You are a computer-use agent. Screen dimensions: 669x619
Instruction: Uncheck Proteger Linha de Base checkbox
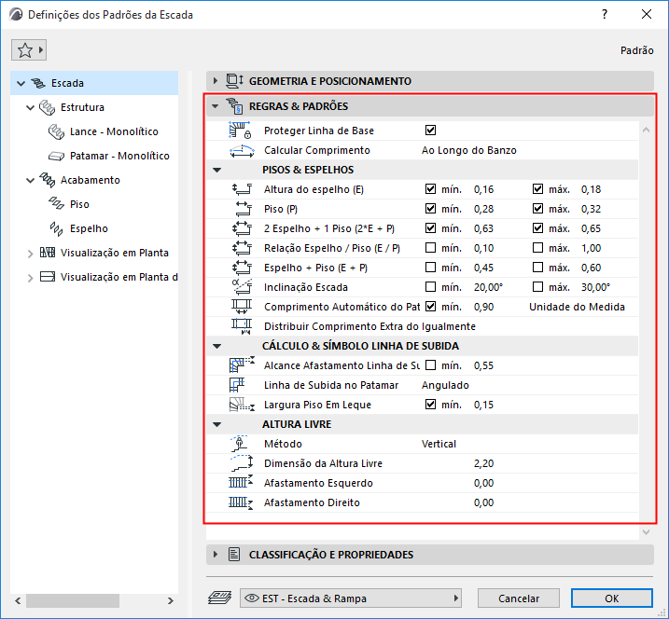[x=430, y=130]
